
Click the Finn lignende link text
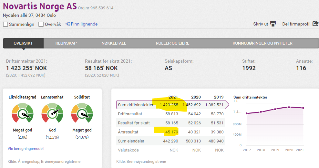tap(84, 24)
